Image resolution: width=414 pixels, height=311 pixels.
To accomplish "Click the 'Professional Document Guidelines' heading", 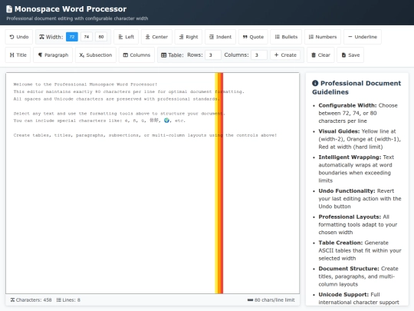I will [x=356, y=88].
